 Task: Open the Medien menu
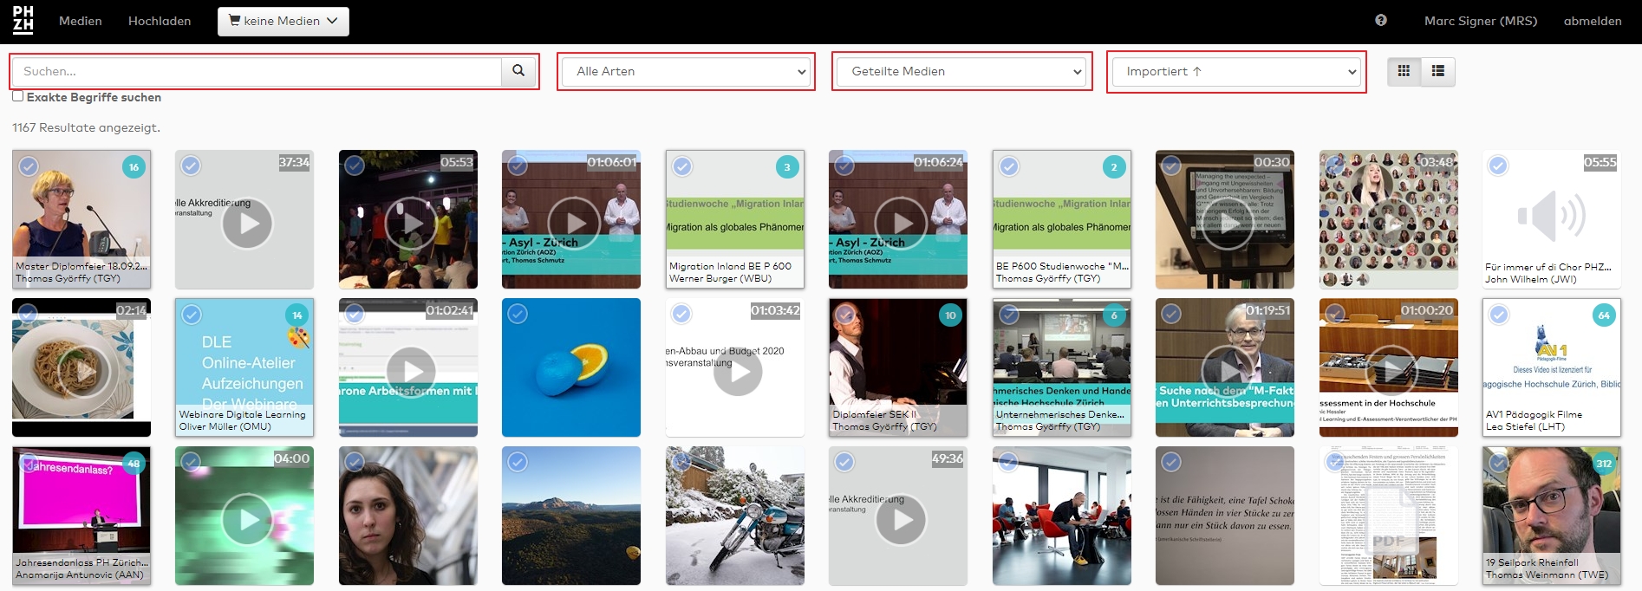coord(80,21)
